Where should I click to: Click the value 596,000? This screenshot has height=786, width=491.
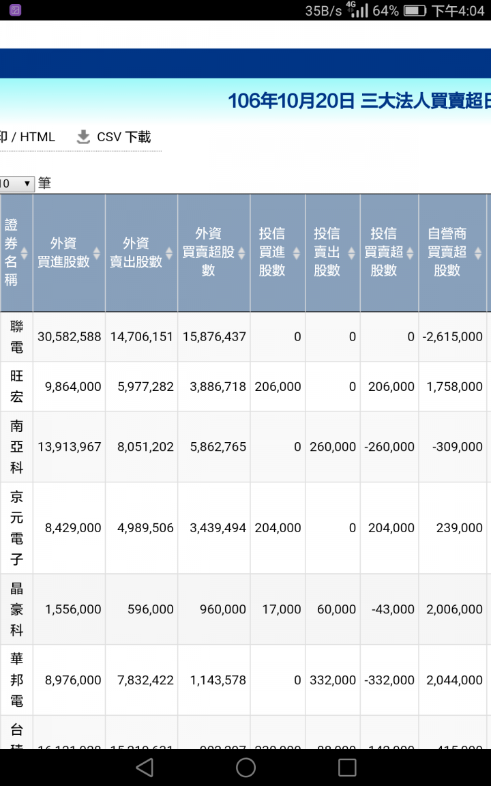(x=150, y=609)
